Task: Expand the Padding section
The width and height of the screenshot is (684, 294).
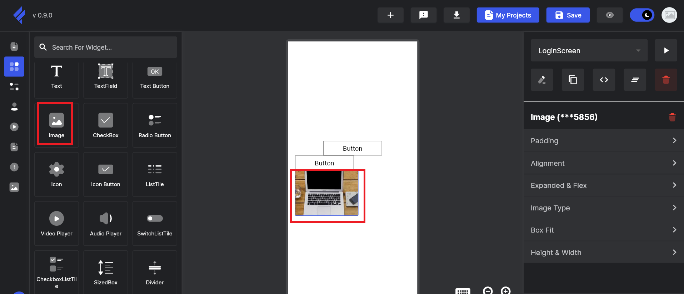Action: [x=603, y=141]
